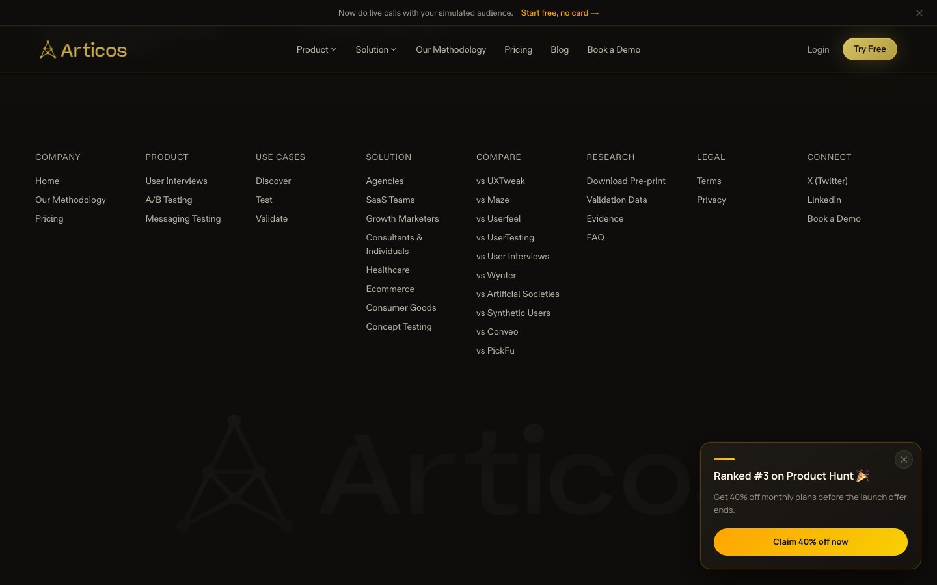Screen dimensions: 937x585
Task: Open vs Conveo comparison
Action: coord(497,331)
